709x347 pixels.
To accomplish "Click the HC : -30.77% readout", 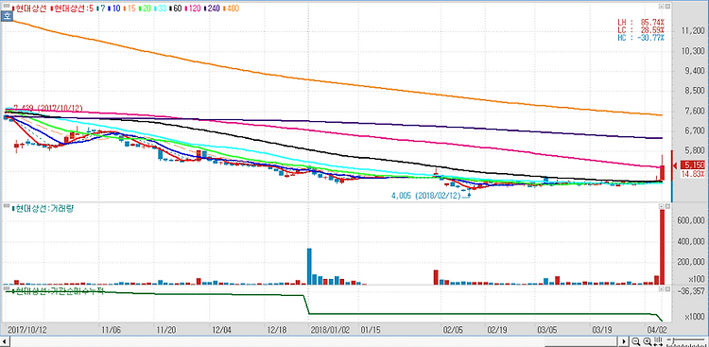I will [641, 37].
